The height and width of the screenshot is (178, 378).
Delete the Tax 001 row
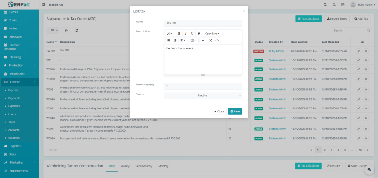click(x=366, y=51)
